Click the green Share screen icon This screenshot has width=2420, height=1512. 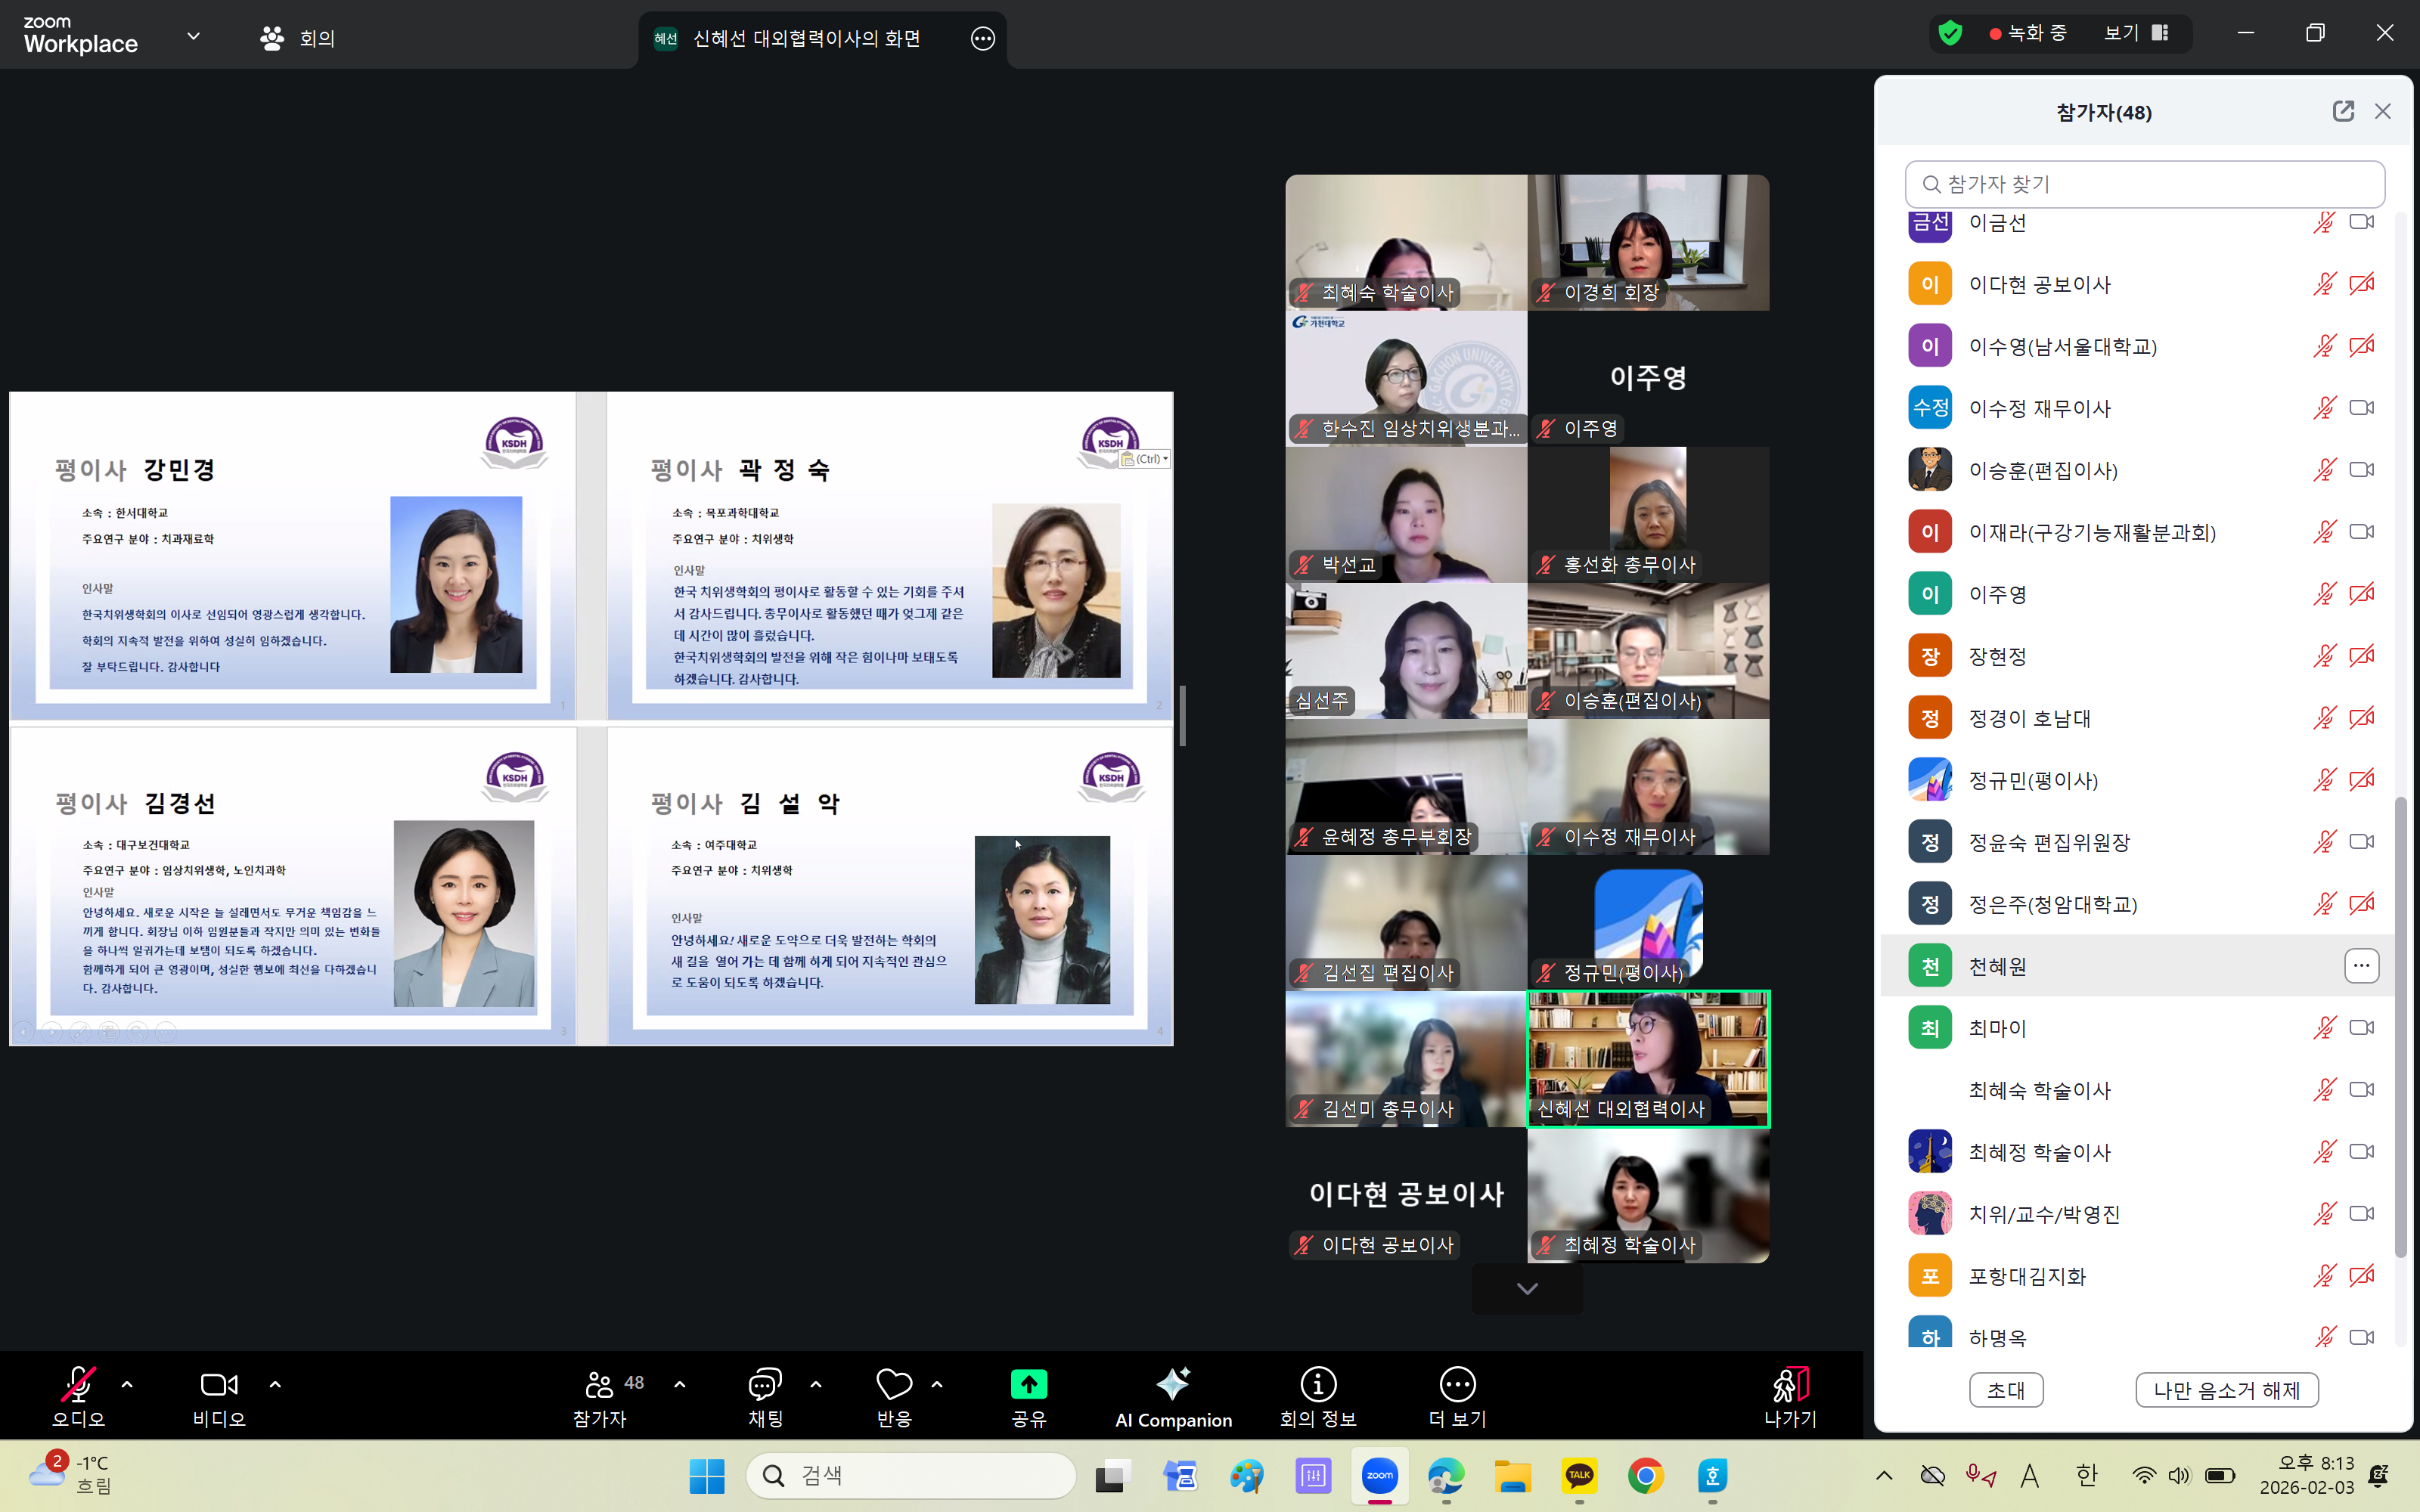[x=1028, y=1384]
